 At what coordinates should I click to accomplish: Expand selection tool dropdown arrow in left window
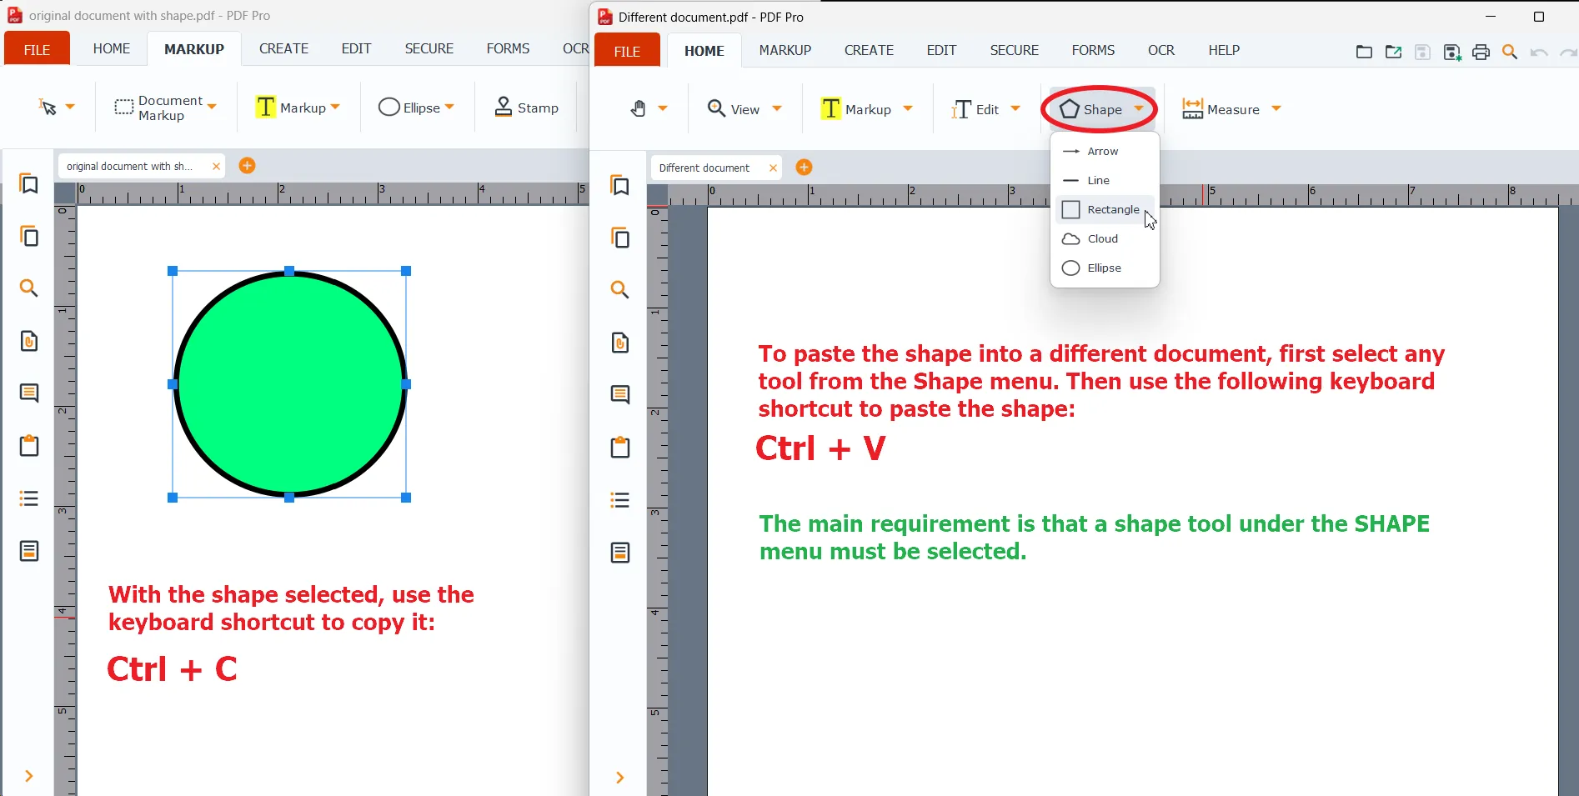pyautogui.click(x=70, y=107)
